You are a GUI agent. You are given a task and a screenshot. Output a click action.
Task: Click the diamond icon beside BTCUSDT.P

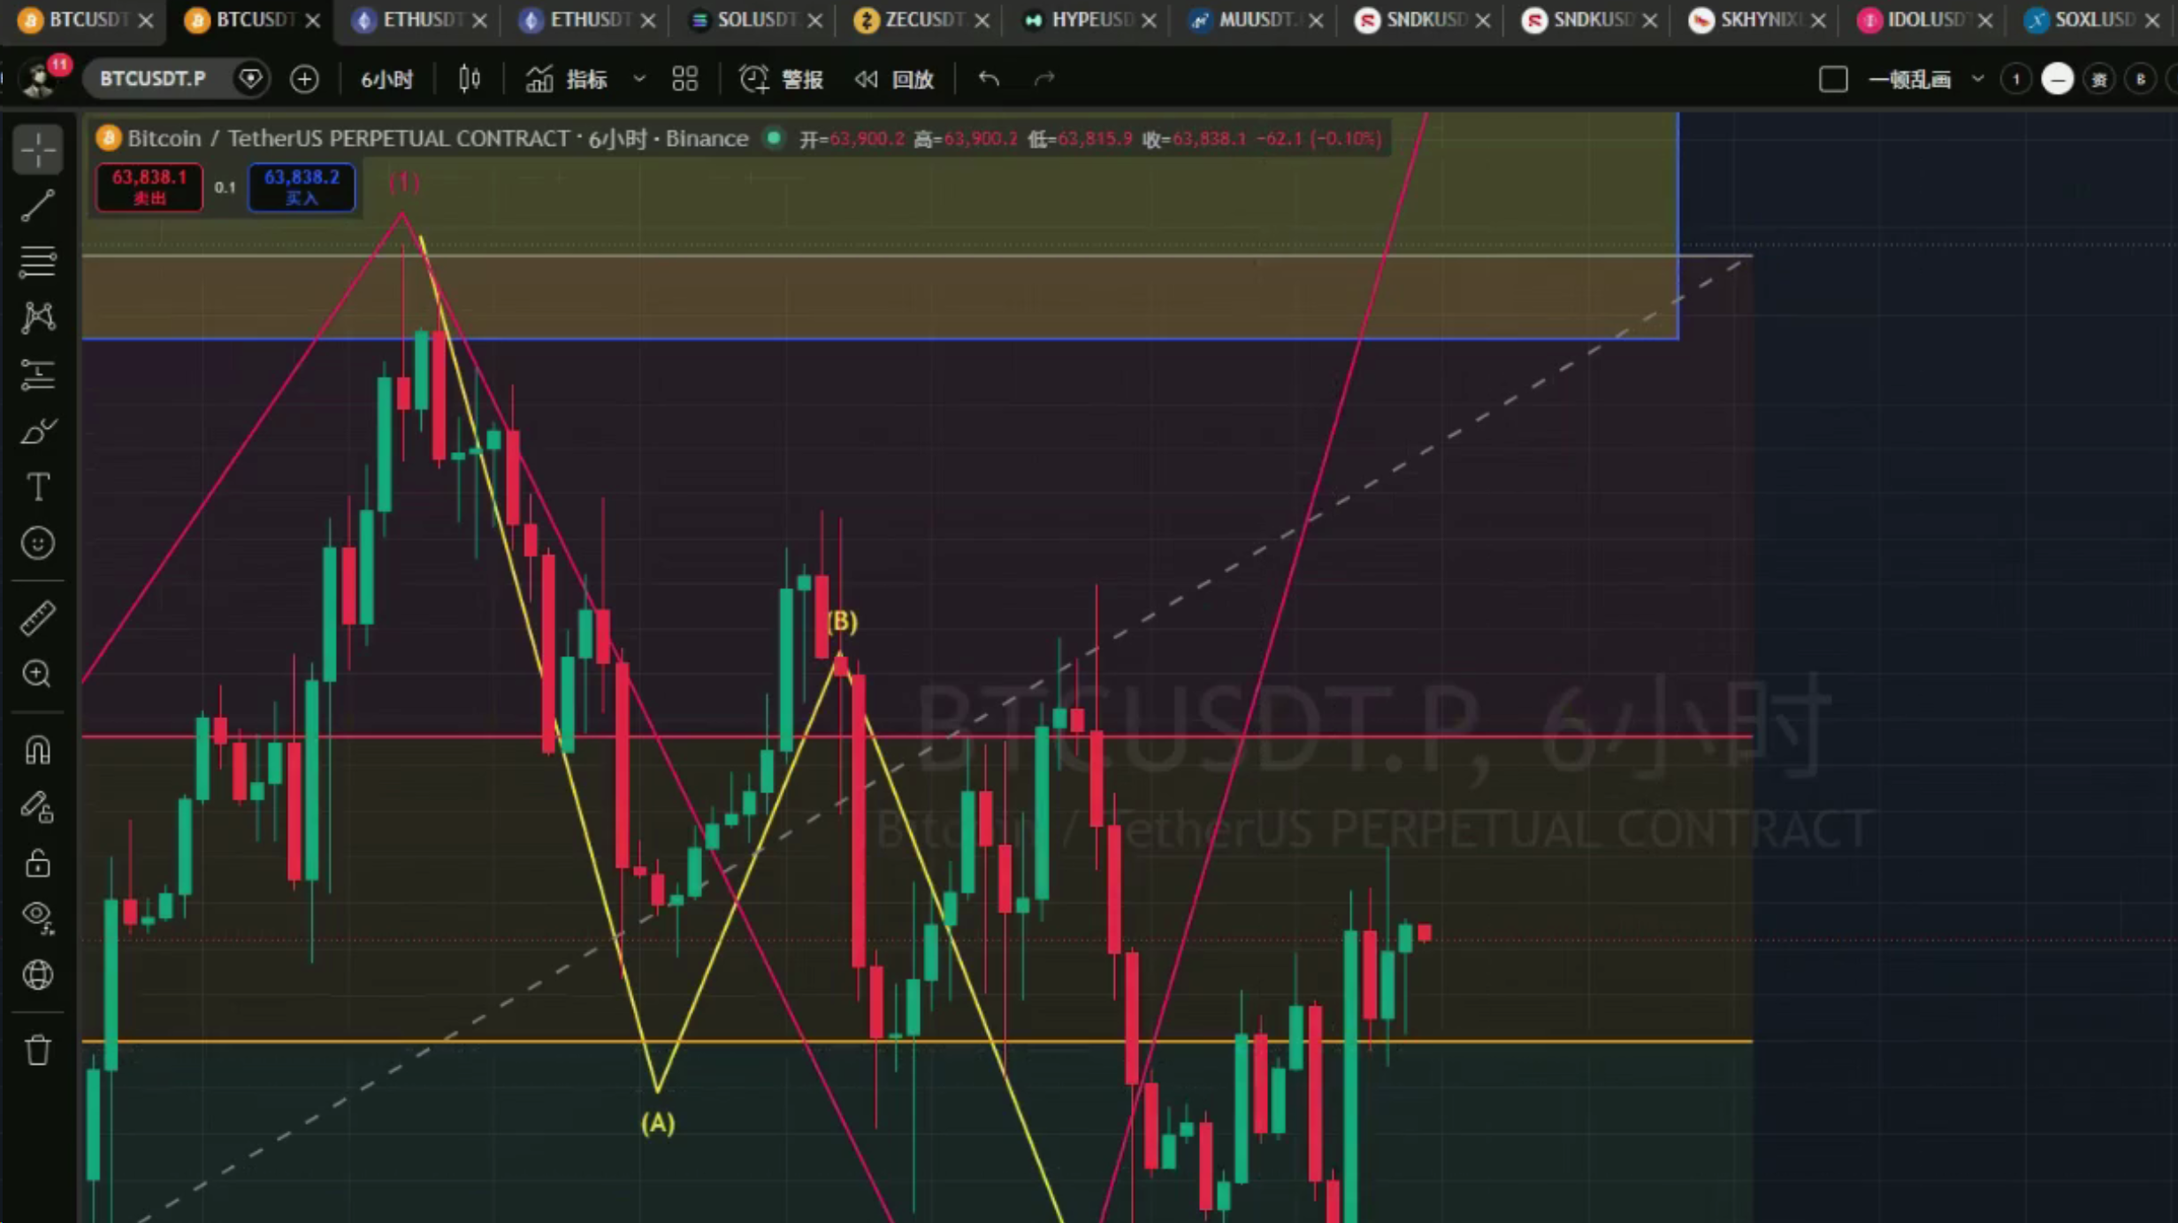coord(251,79)
